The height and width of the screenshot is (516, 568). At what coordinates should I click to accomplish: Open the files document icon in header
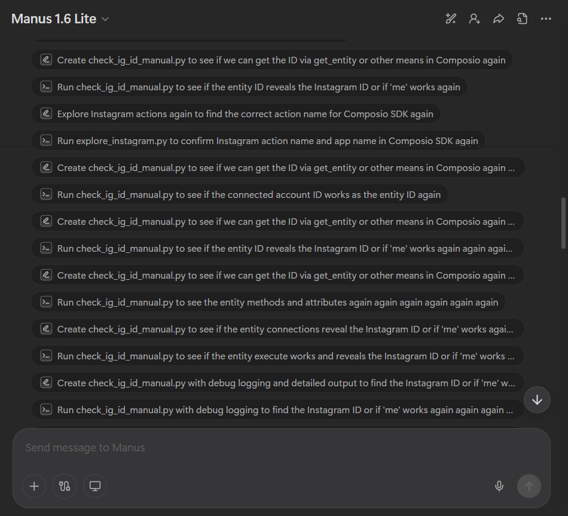(522, 19)
